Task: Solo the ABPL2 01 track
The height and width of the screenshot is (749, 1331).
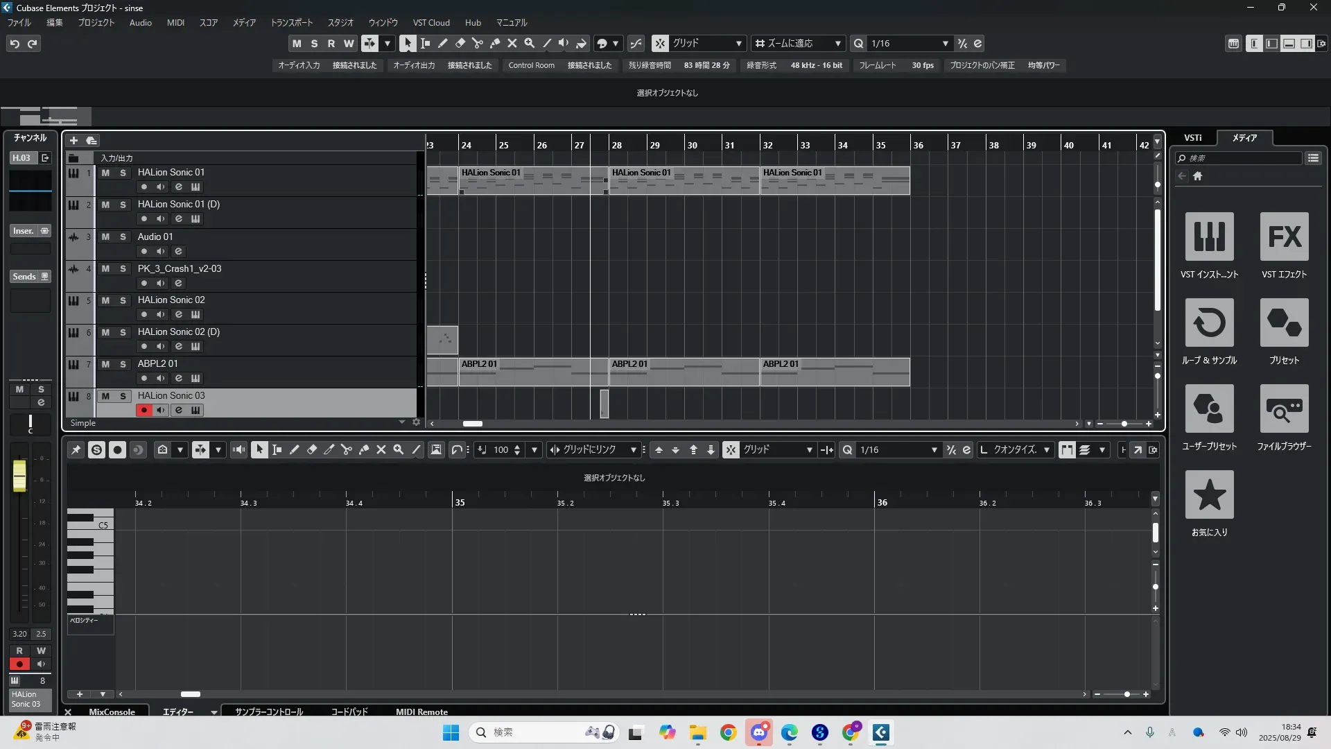Action: tap(123, 364)
